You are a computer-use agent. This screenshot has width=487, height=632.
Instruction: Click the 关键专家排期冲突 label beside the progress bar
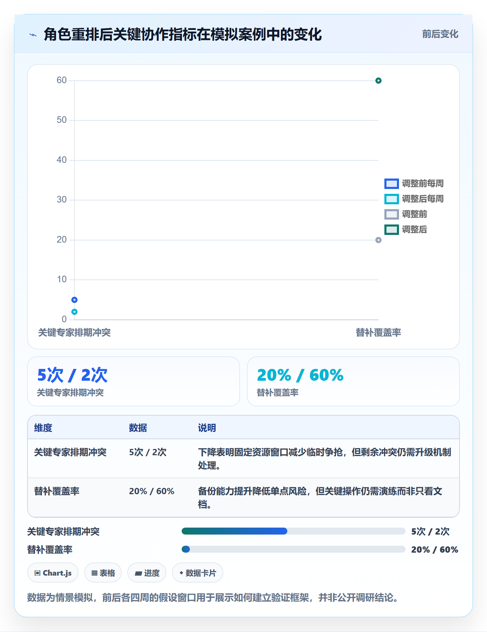[63, 531]
